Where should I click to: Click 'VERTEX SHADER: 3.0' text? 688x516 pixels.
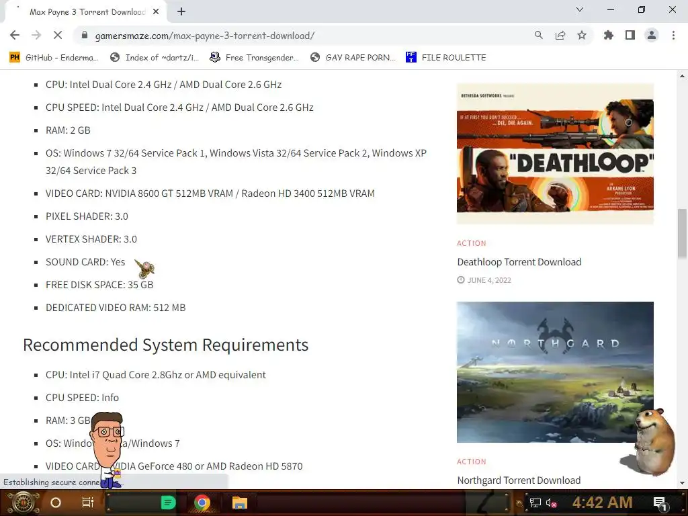[91, 239]
